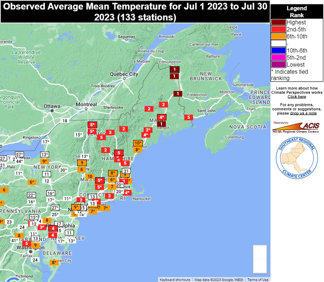The width and height of the screenshot is (324, 282).
Task: Open the map Terms of Use link
Action: click(258, 280)
